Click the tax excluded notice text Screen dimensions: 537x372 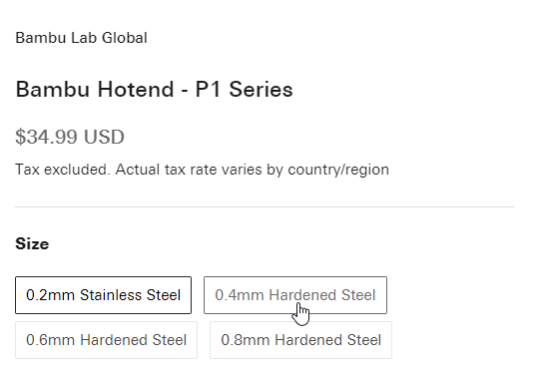click(x=202, y=170)
